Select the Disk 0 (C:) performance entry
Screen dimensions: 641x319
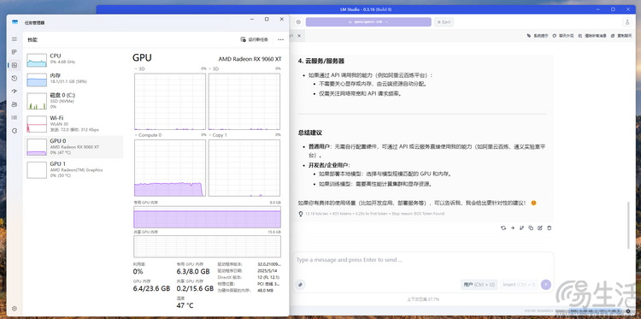click(x=74, y=101)
